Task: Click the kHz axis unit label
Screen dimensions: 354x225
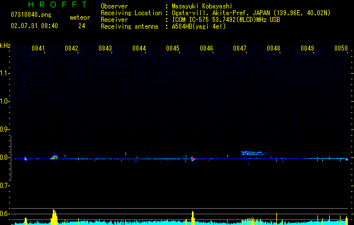Action: tap(5, 46)
